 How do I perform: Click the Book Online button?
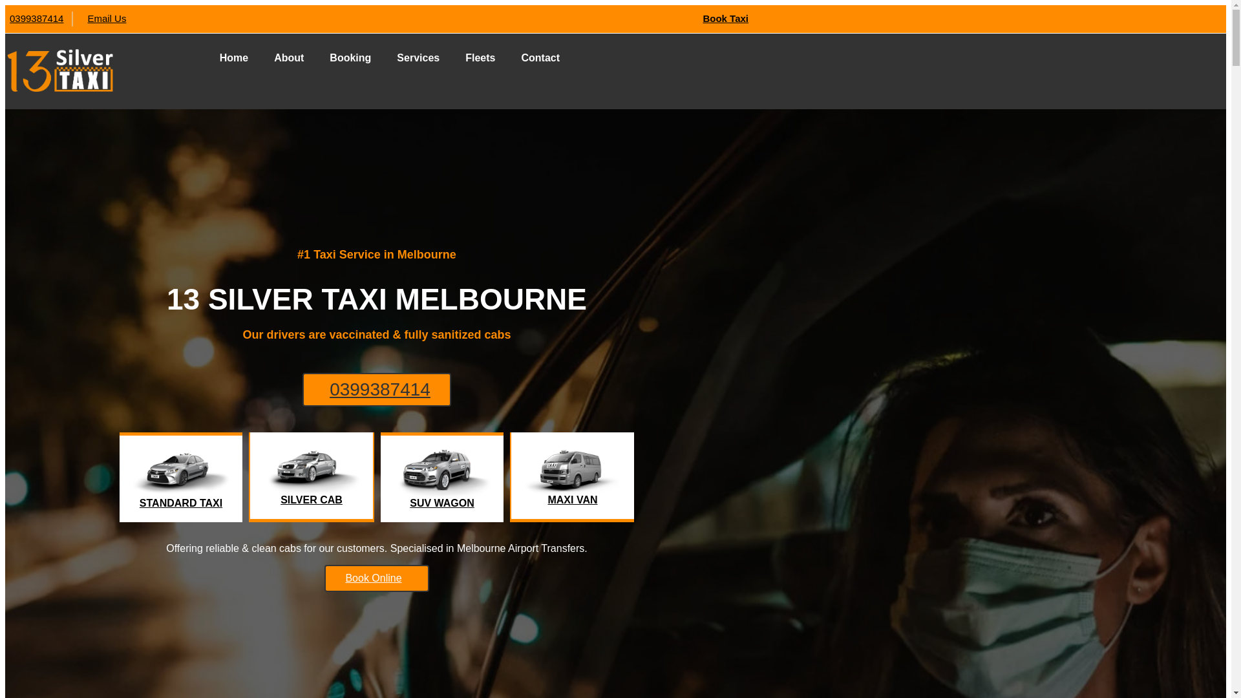(x=377, y=578)
